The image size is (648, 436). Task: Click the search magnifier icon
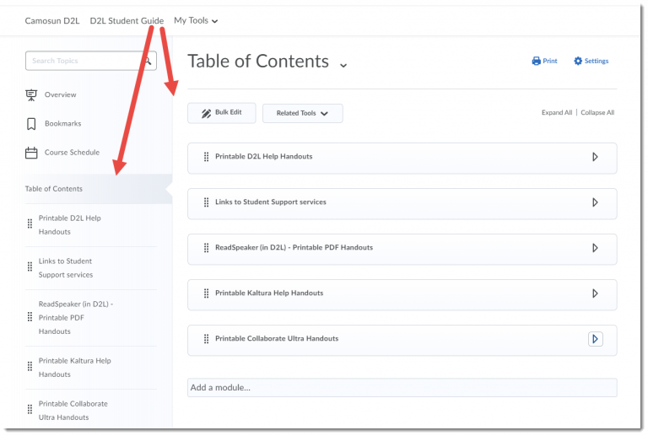[148, 61]
